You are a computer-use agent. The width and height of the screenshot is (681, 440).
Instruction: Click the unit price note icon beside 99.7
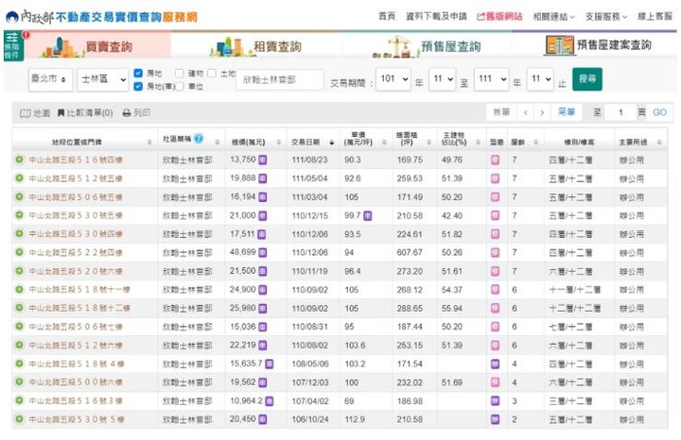coord(367,215)
